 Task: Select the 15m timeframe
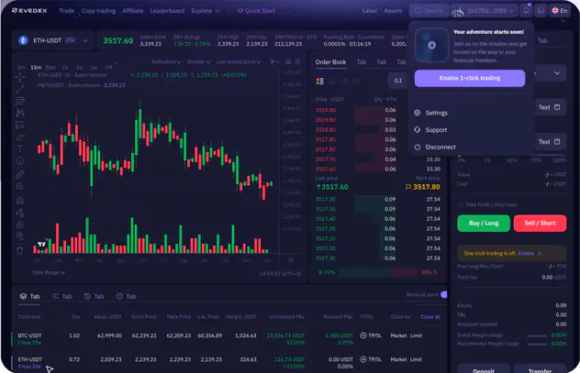pos(36,67)
